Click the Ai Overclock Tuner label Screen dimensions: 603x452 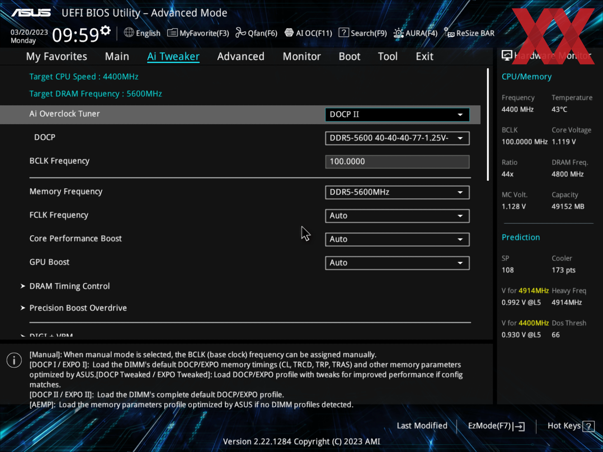pyautogui.click(x=64, y=114)
